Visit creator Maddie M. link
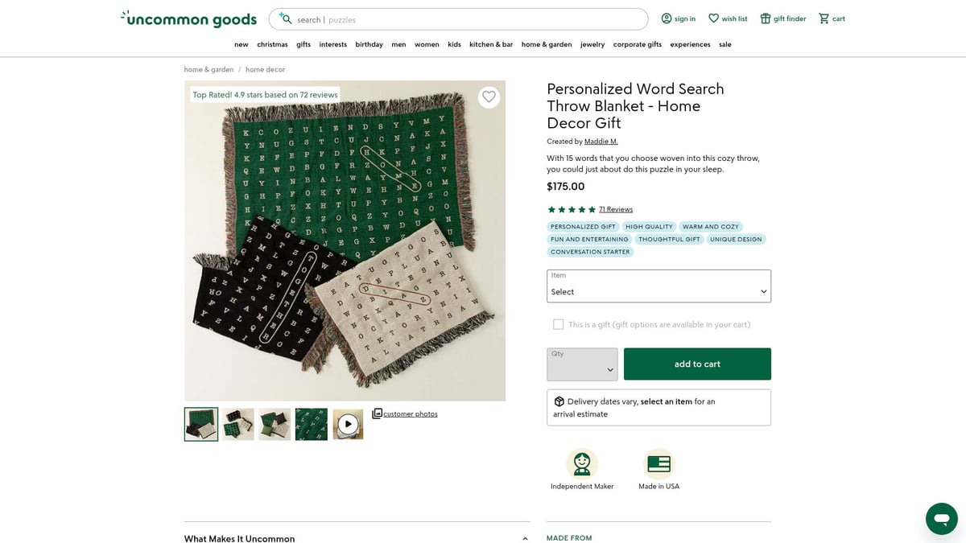Viewport: 966px width, 543px height. (x=601, y=142)
